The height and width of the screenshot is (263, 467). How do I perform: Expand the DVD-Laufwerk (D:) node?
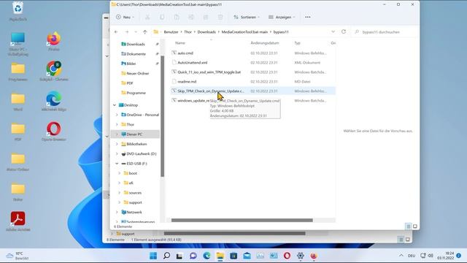click(117, 154)
